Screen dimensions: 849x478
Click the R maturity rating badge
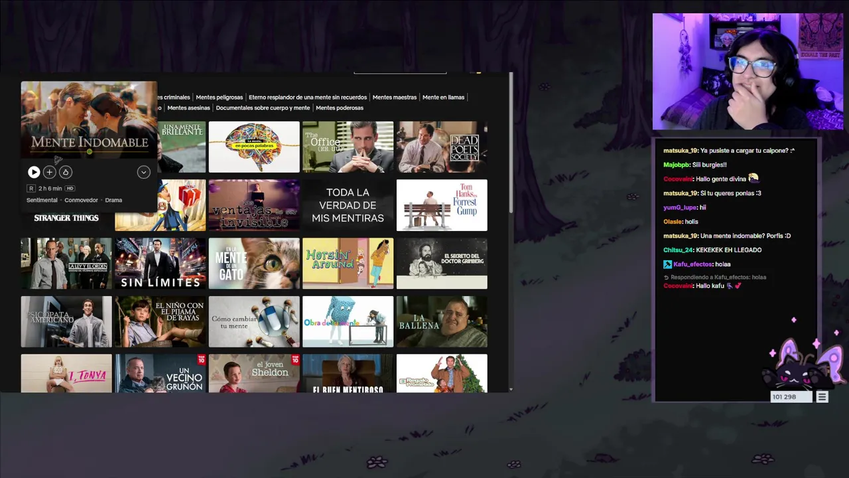click(x=31, y=189)
